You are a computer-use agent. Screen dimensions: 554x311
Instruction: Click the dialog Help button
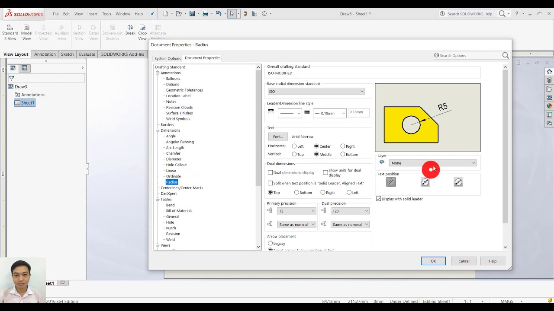pyautogui.click(x=493, y=261)
